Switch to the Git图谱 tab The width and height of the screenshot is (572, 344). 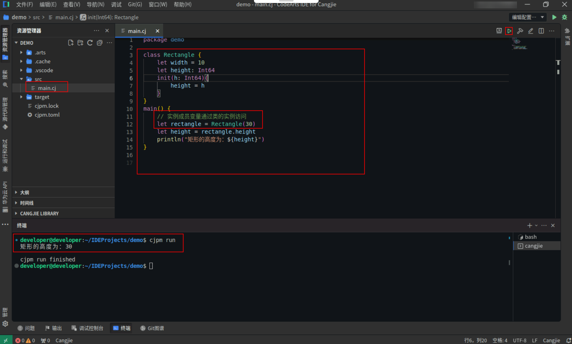point(152,328)
